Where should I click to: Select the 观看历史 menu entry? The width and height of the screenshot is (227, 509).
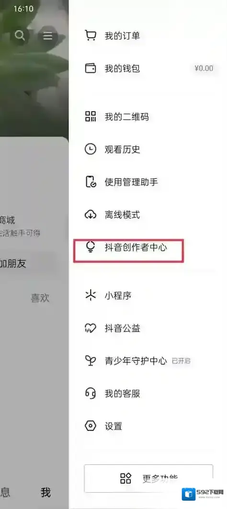point(148,149)
